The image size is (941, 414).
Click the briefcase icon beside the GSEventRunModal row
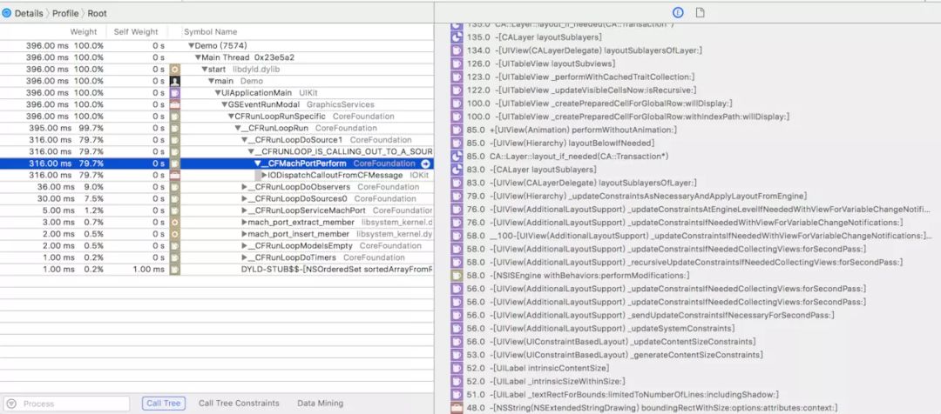[x=174, y=104]
